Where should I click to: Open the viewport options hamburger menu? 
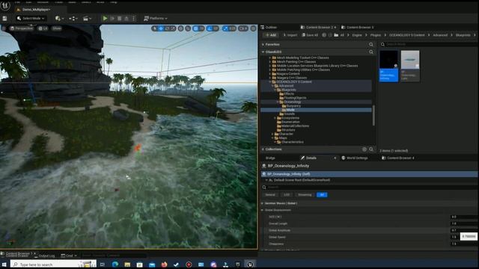click(x=4, y=28)
